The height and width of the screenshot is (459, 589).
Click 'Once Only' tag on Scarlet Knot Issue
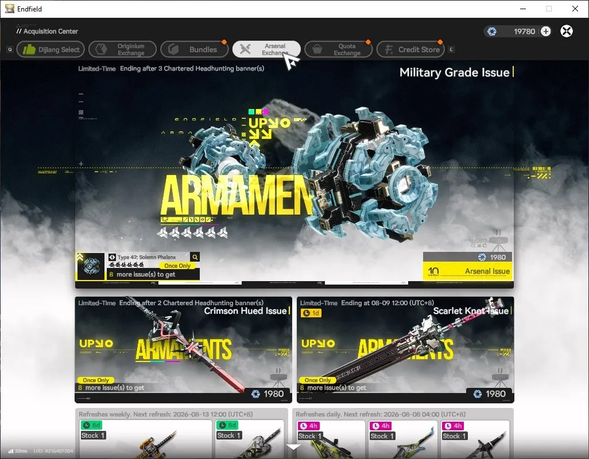coord(318,380)
